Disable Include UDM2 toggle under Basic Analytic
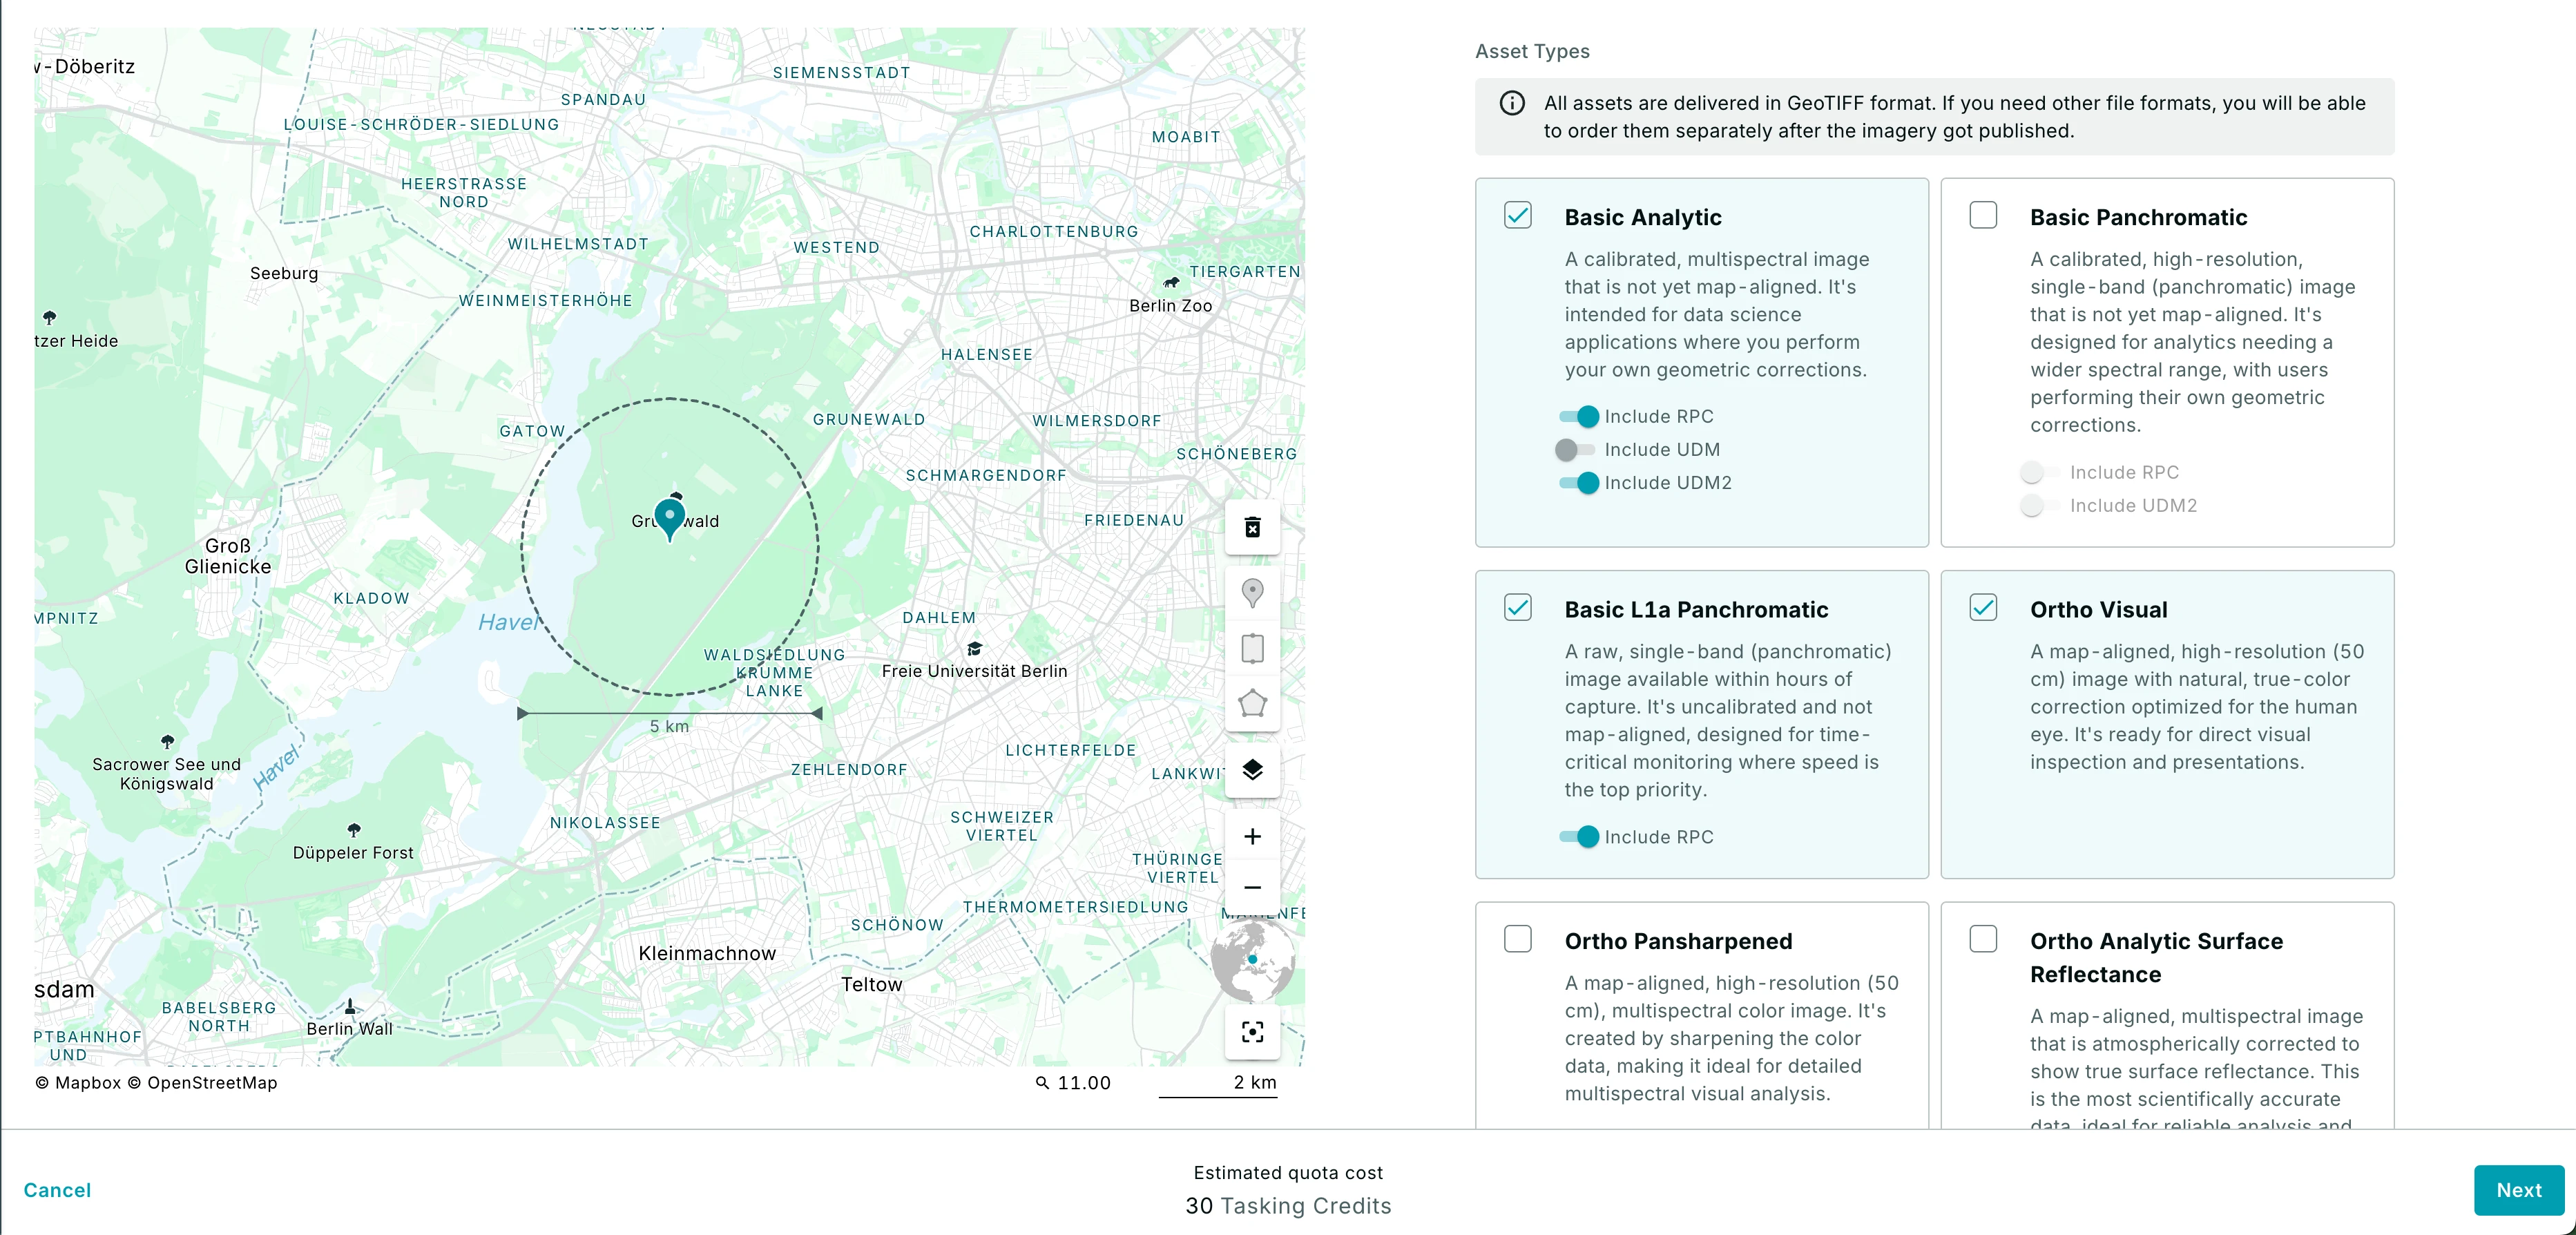Image resolution: width=2576 pixels, height=1235 pixels. coord(1579,483)
